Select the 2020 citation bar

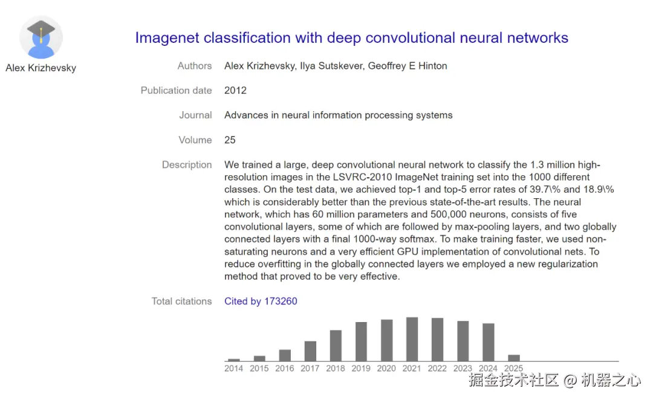(386, 340)
